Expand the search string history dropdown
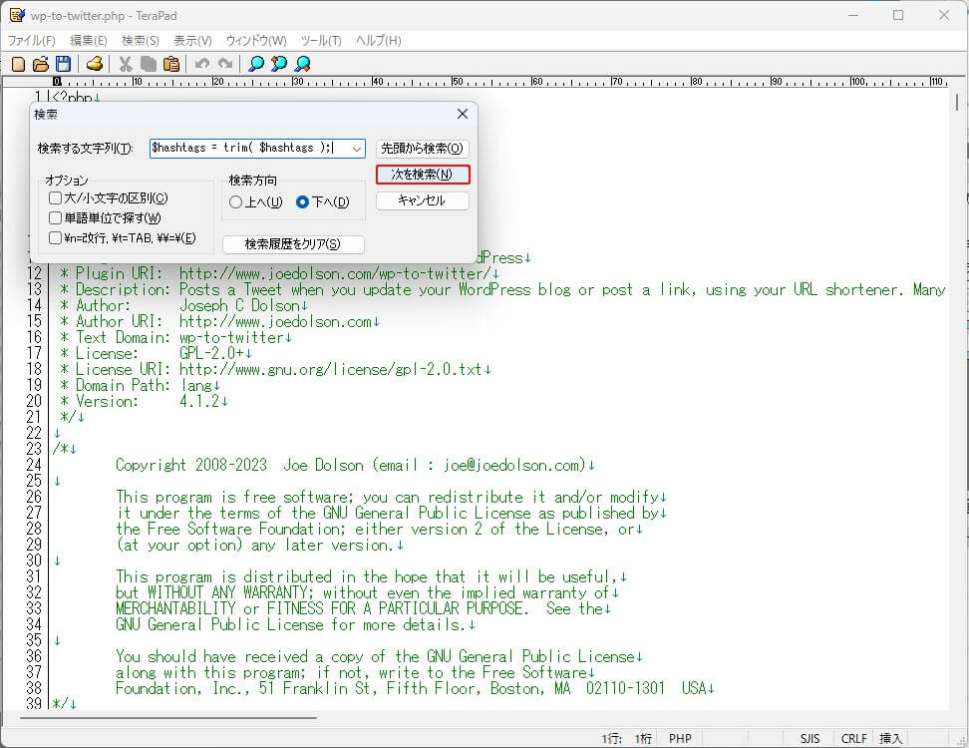Viewport: 969px width, 748px height. pos(357,149)
